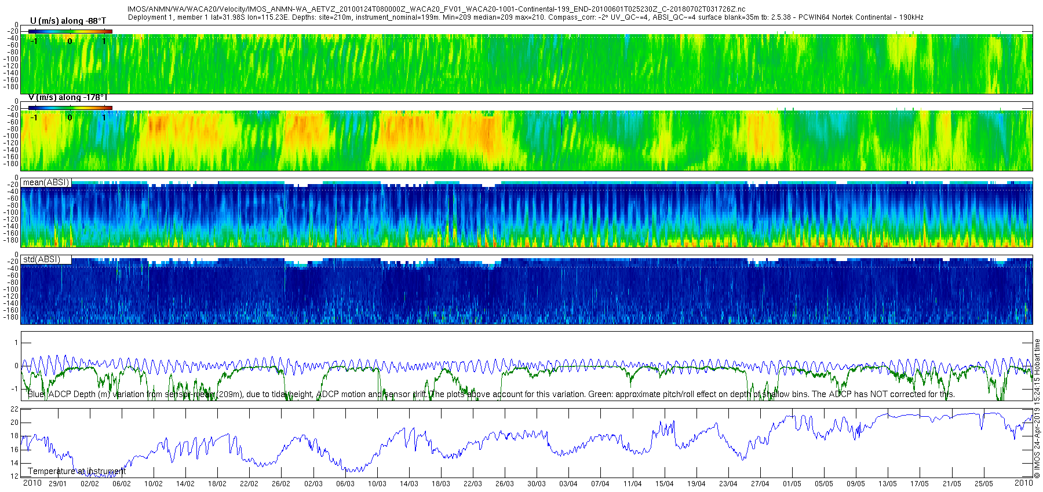
Task: Click the '30/03' date tick
Action: (x=536, y=484)
